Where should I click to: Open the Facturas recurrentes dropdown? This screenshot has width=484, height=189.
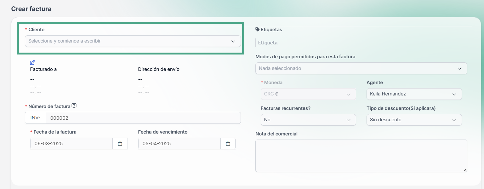(308, 120)
